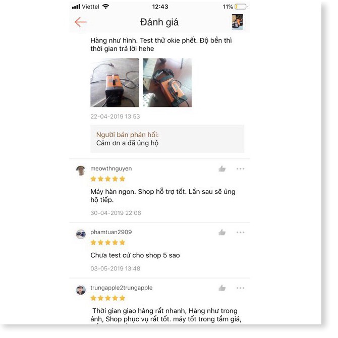
Task: Open phamtuan2909's profile avatar
Action: (81, 234)
